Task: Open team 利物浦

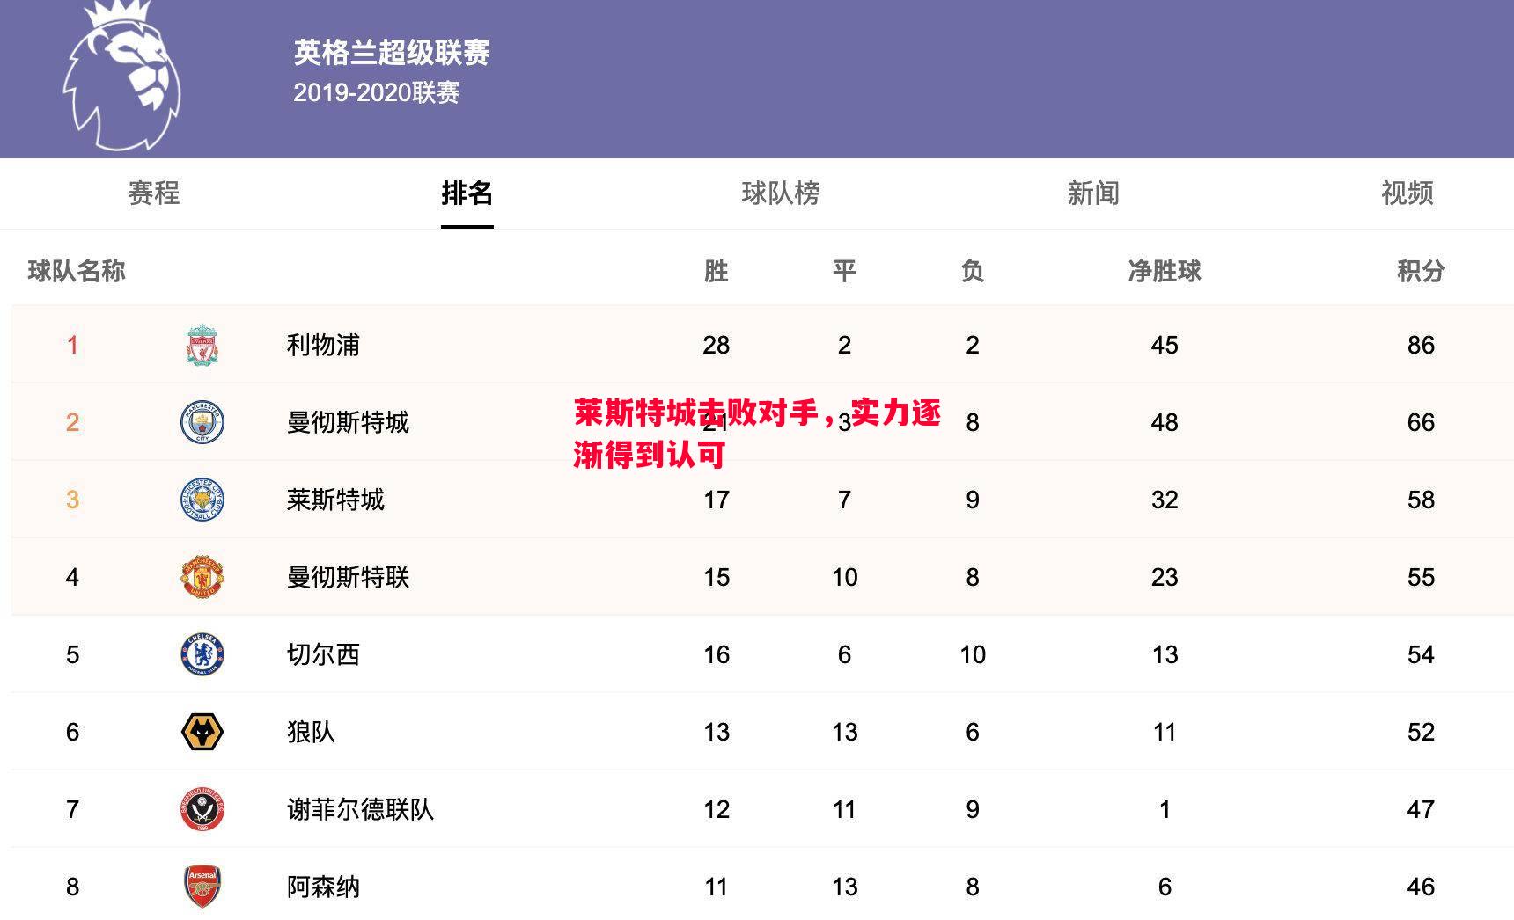Action: (323, 345)
